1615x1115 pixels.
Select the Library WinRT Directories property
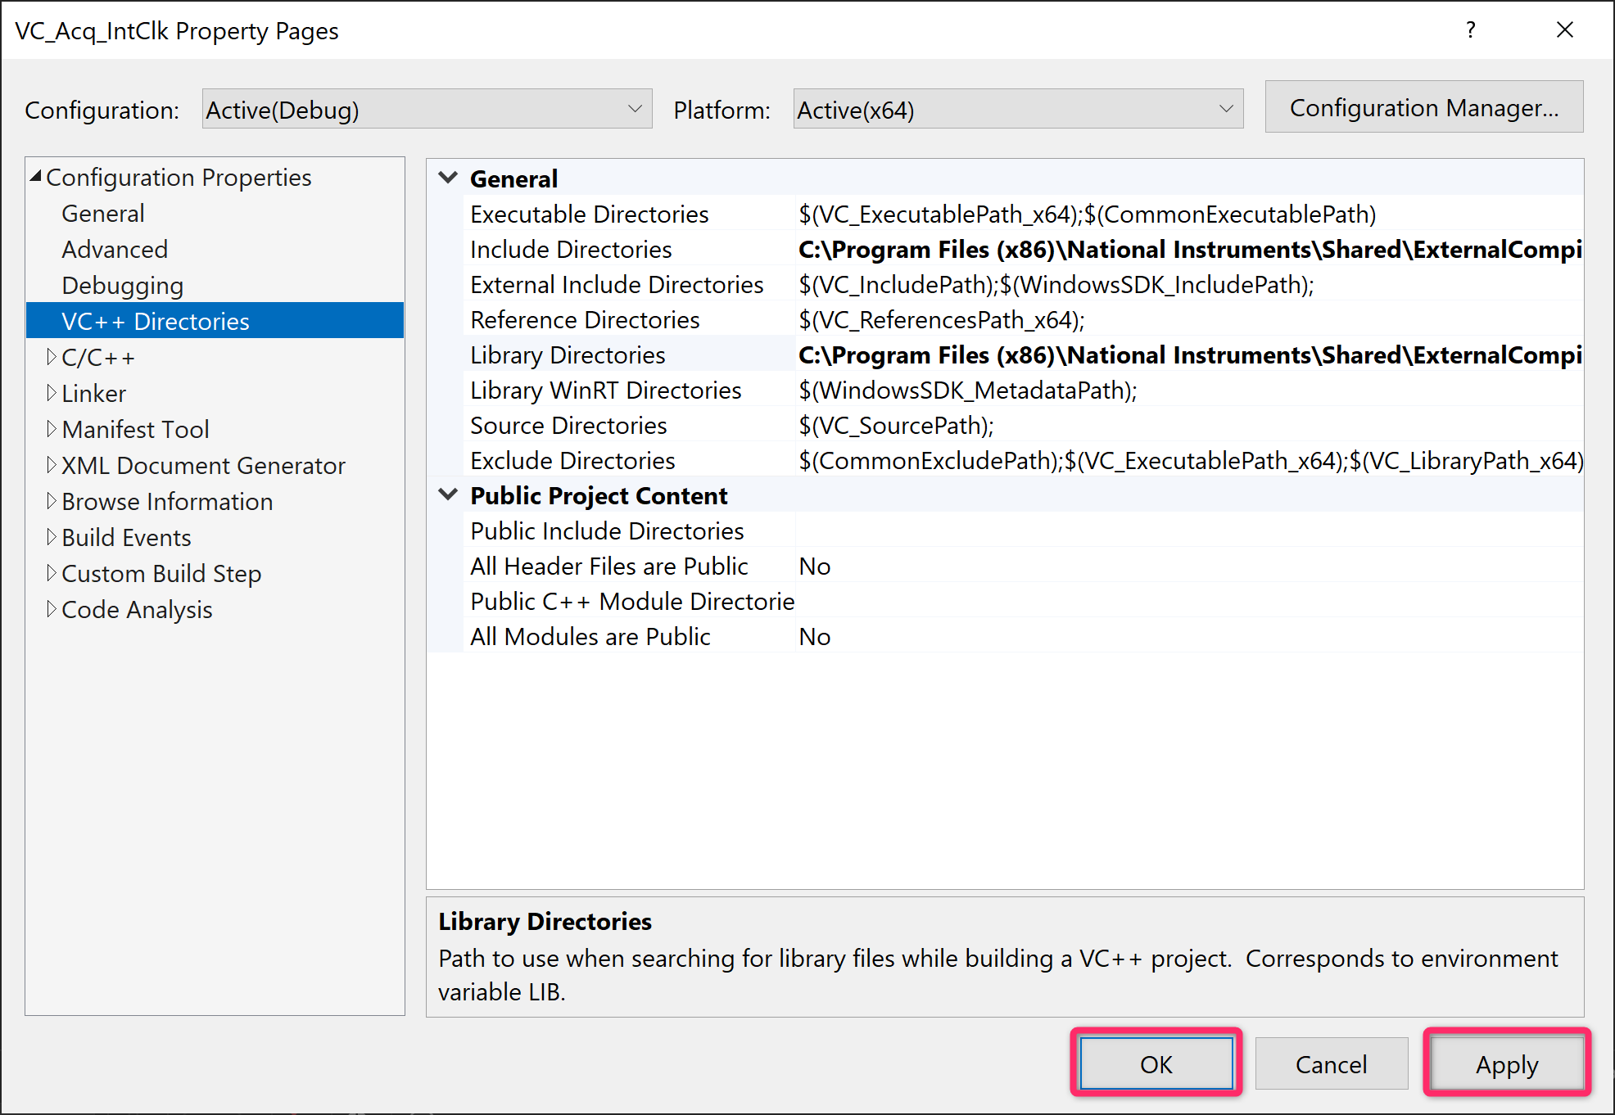tap(606, 390)
